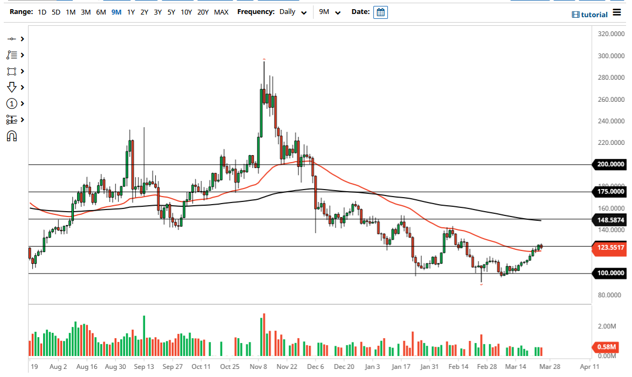Switch chart range to 1D
Image resolution: width=632 pixels, height=377 pixels.
point(41,11)
